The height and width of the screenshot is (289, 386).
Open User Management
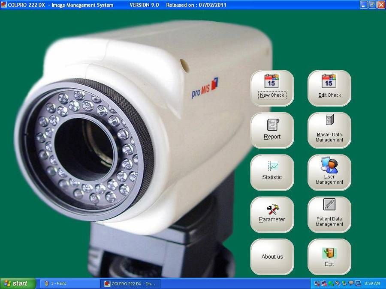[329, 172]
